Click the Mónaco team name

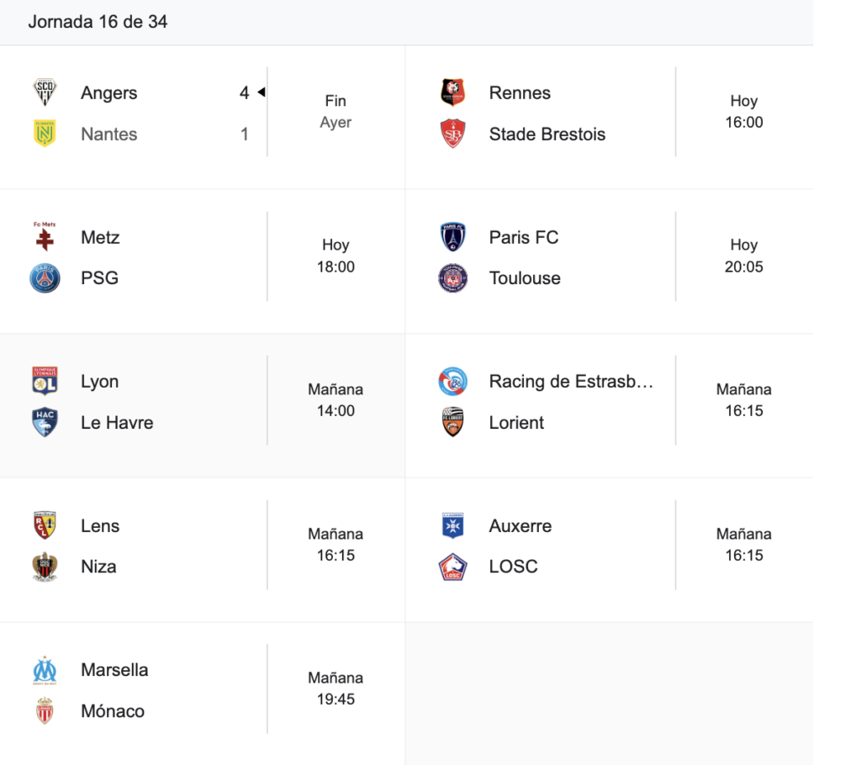pyautogui.click(x=113, y=711)
